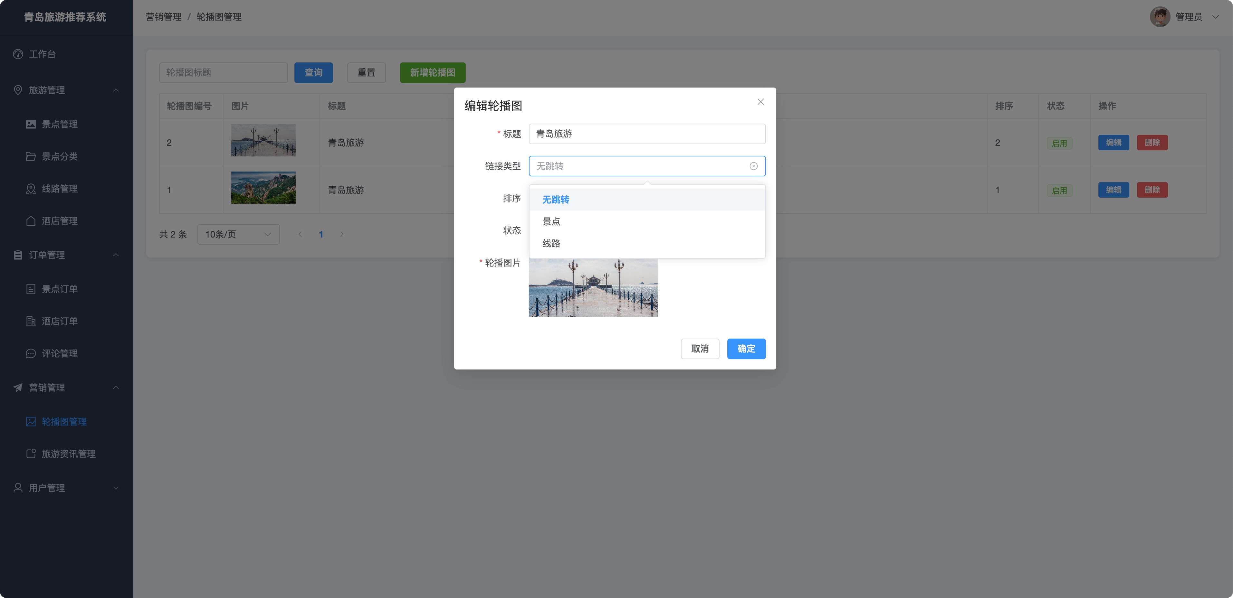1233x598 pixels.
Task: Open 旅游资讯管理 menu item
Action: pyautogui.click(x=66, y=453)
